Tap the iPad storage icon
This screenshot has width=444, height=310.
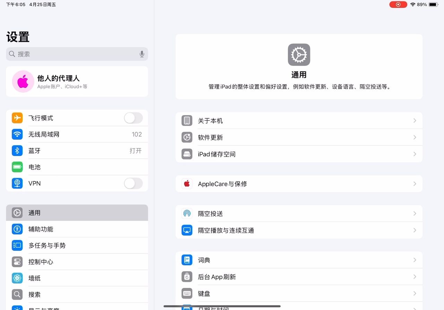pyautogui.click(x=187, y=154)
